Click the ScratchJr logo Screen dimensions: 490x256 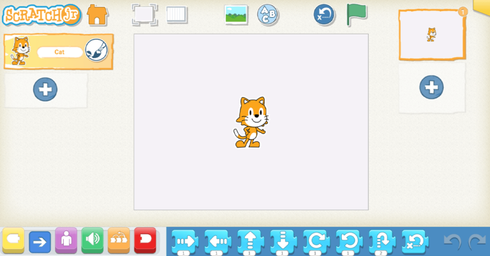point(41,15)
